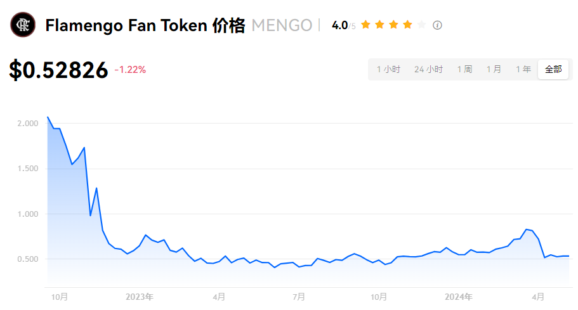Click the first gold rating star
Screen dimensions: 578x310
click(365, 25)
